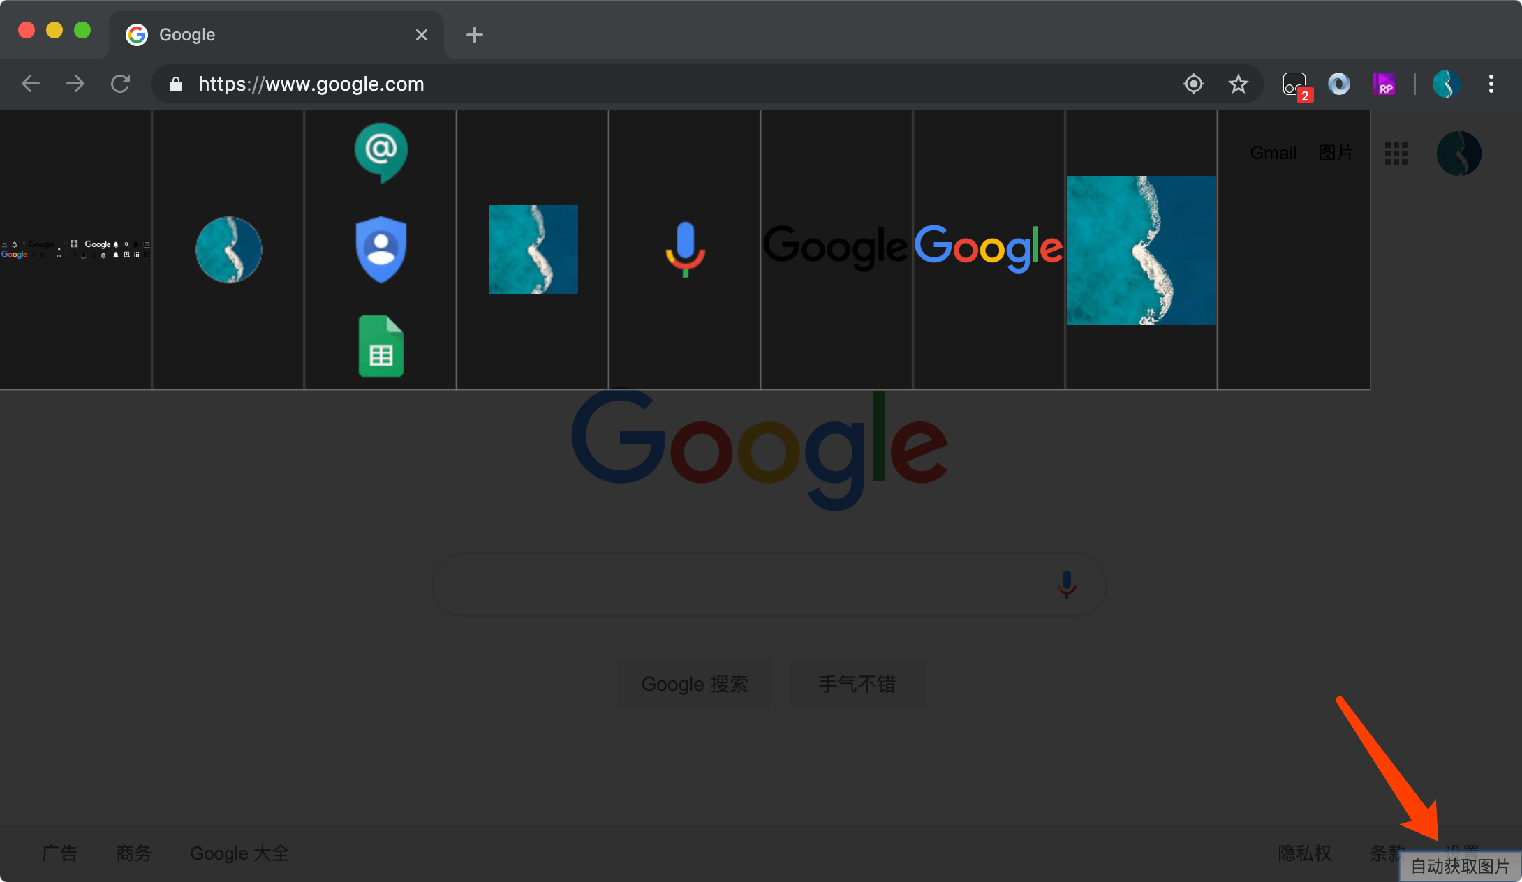Click the reload page button
This screenshot has width=1522, height=882.
(120, 84)
